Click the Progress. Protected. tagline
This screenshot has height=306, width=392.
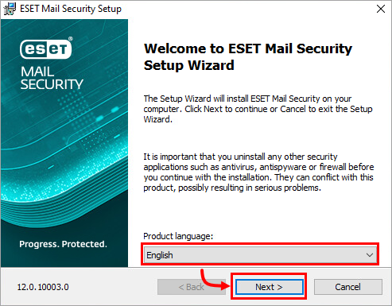tap(63, 244)
